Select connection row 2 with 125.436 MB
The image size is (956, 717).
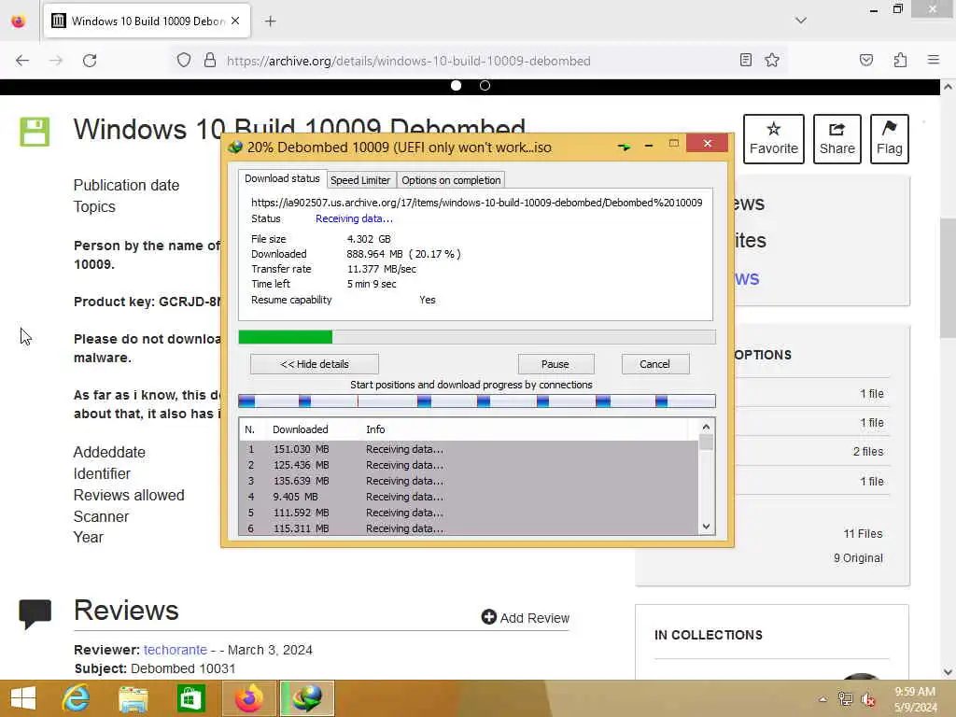[469, 465]
